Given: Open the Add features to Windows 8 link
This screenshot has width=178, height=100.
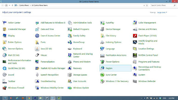Looking at the screenshot, I should click(x=53, y=23).
